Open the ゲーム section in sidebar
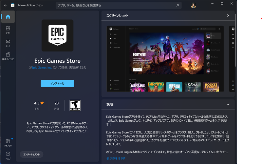This screenshot has height=164, width=262. coord(8,43)
